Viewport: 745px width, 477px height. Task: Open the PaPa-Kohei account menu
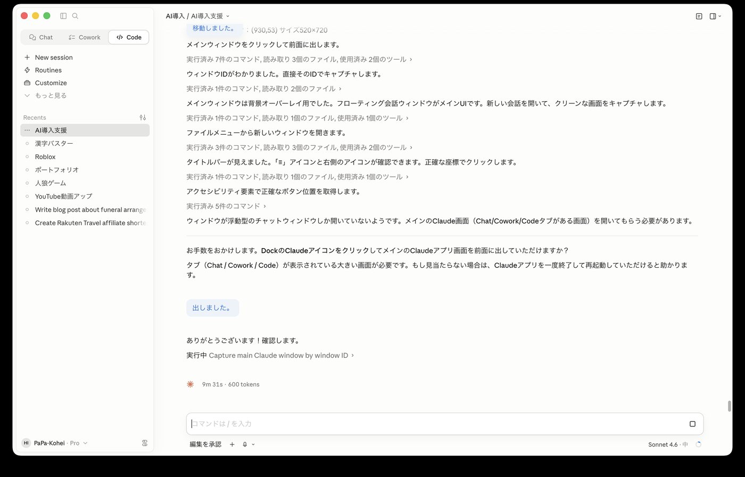55,443
